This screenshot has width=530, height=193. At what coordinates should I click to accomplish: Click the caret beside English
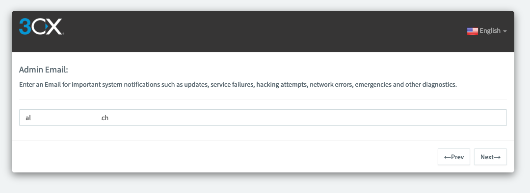pos(505,31)
